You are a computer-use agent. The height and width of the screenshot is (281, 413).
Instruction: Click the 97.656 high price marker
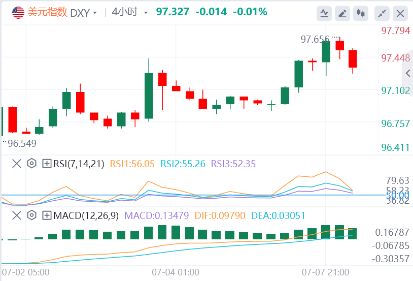[x=315, y=39]
